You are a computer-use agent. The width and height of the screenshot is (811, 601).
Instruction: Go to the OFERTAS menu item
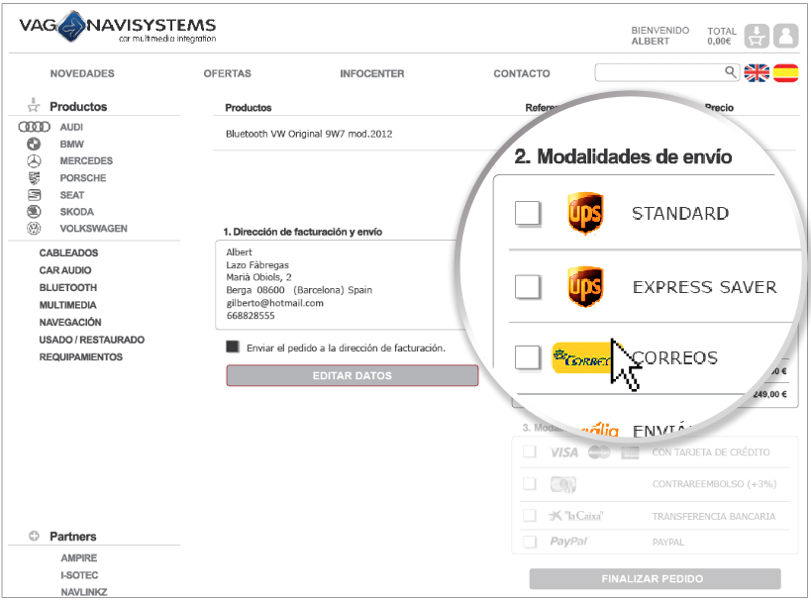[227, 73]
